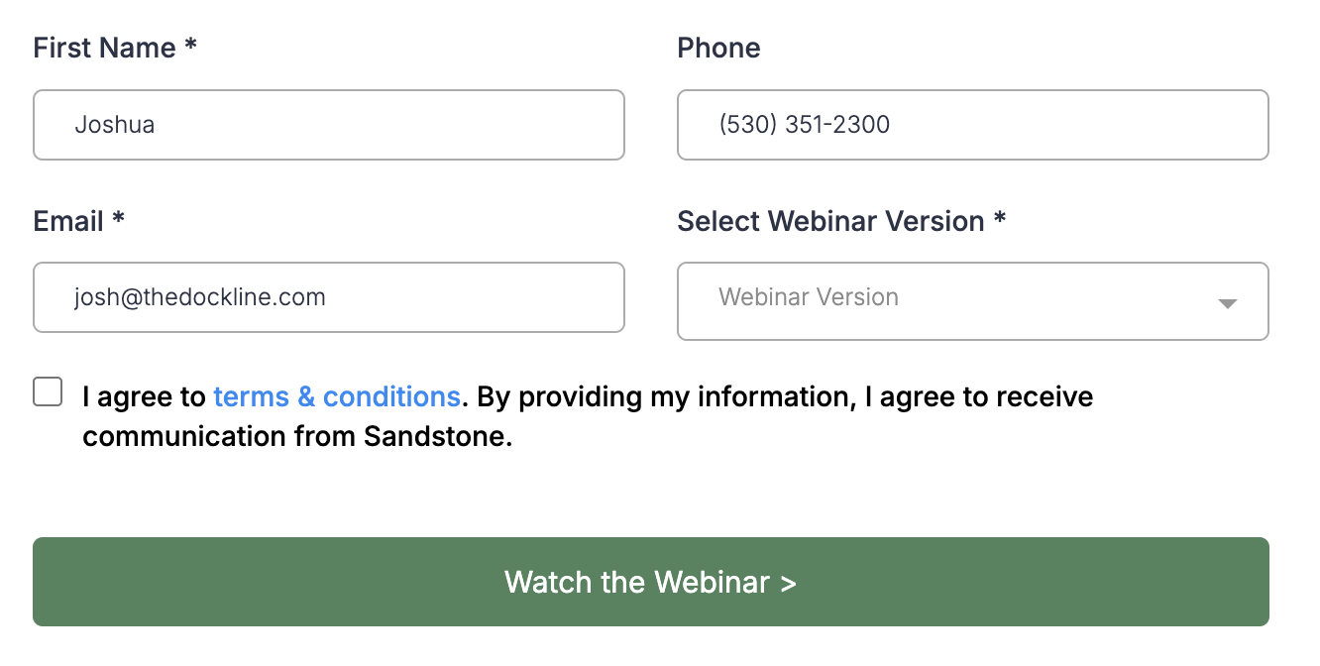Check the agree to terms checkbox
1320x666 pixels.
(x=48, y=391)
